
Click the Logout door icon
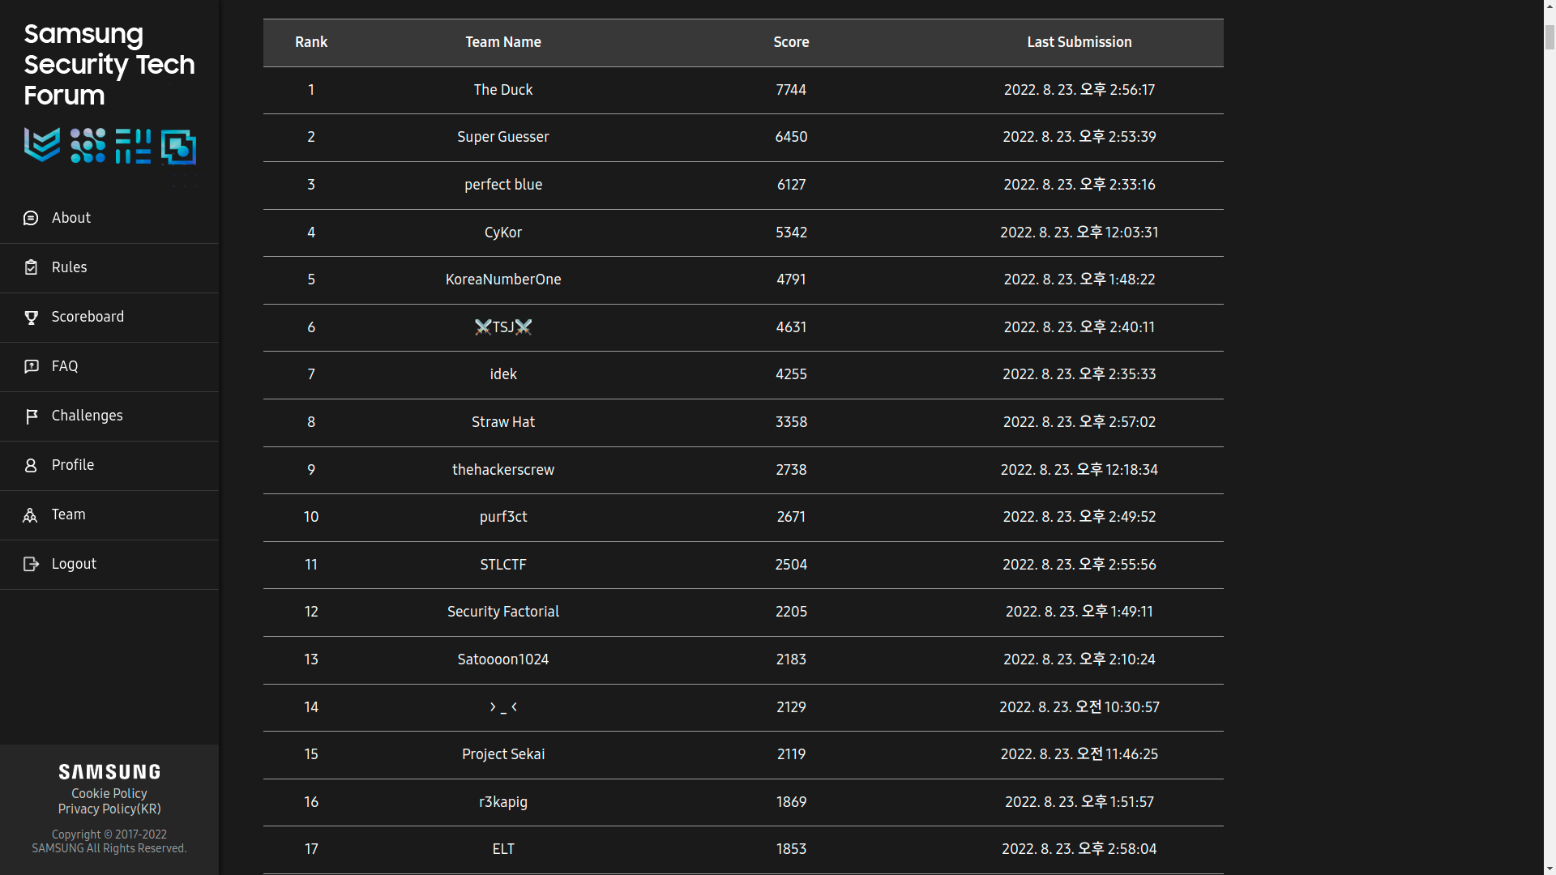pyautogui.click(x=31, y=564)
